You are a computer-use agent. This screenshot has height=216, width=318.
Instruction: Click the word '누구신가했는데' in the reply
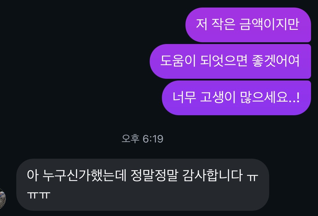[84, 175]
